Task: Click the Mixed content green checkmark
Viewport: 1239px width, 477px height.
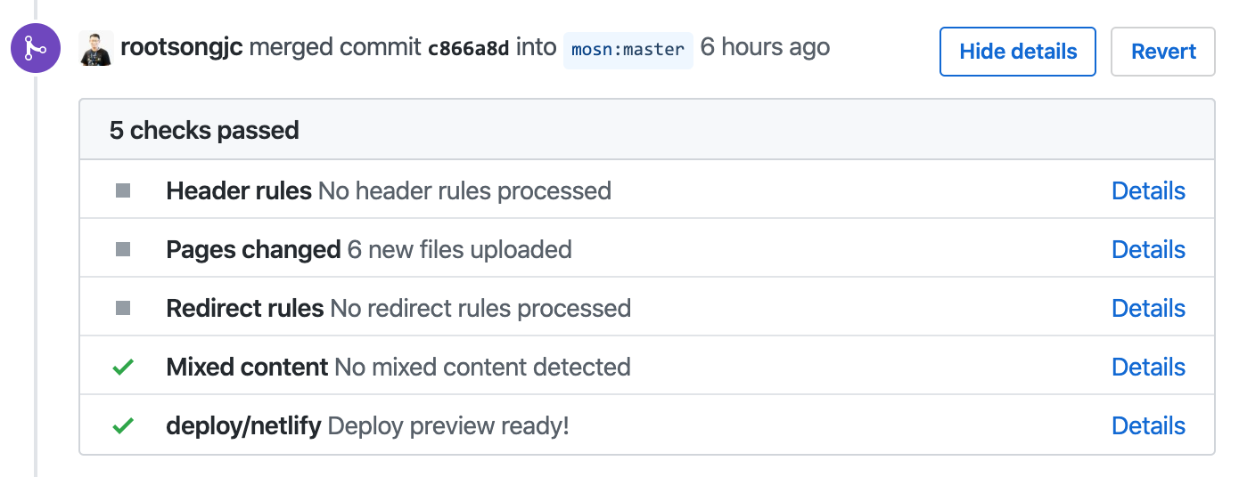Action: click(123, 367)
